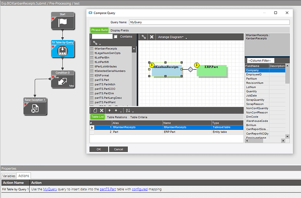Open the configured mapping link
Screen dimensions: 301x198
(x=140, y=189)
